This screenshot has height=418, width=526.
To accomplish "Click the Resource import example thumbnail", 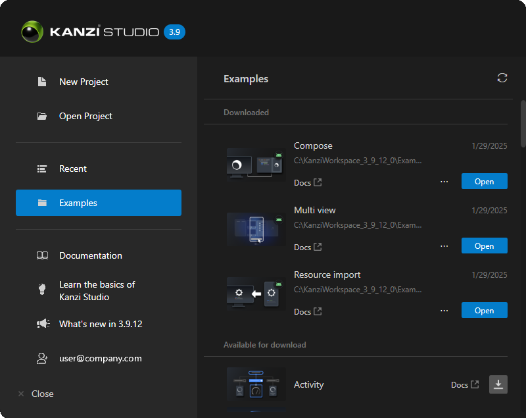I will click(x=255, y=294).
